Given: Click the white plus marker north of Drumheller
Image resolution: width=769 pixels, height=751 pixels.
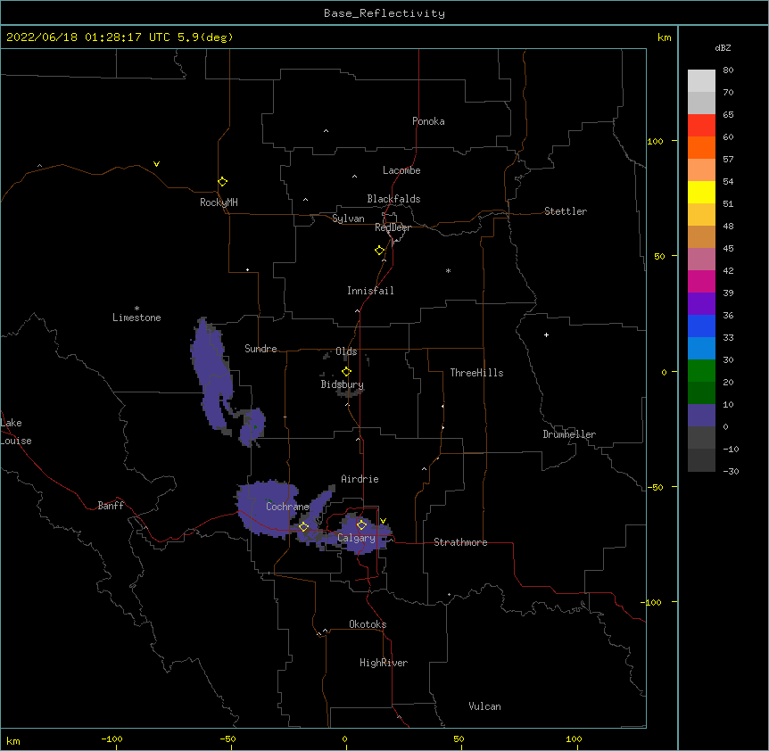Looking at the screenshot, I should tap(546, 334).
